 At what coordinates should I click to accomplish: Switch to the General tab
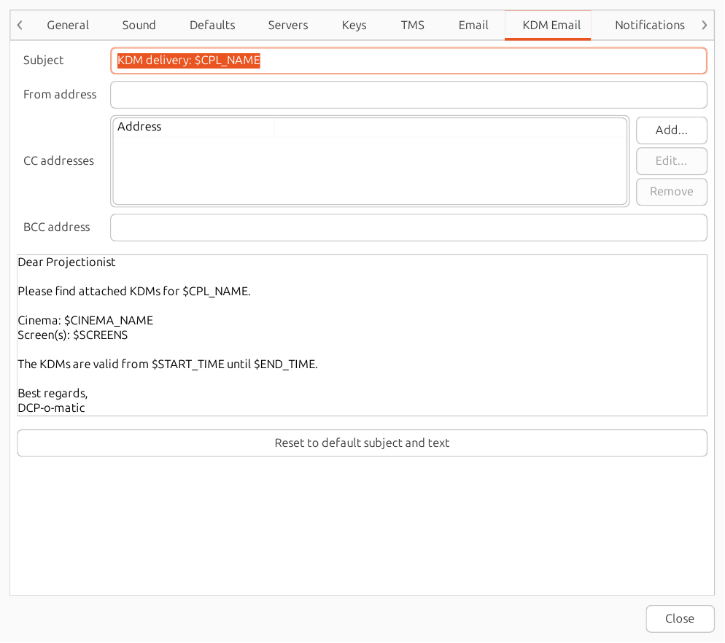pyautogui.click(x=68, y=25)
